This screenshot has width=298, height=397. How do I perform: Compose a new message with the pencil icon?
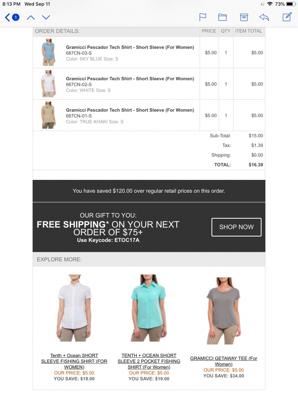point(287,17)
